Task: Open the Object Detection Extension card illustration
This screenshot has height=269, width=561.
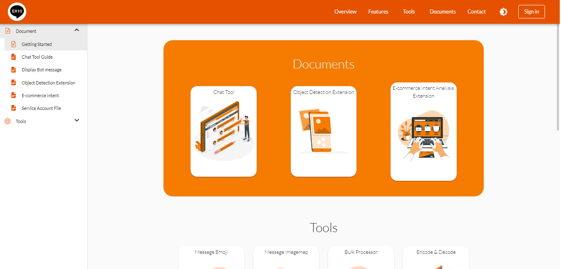Action: tap(323, 131)
